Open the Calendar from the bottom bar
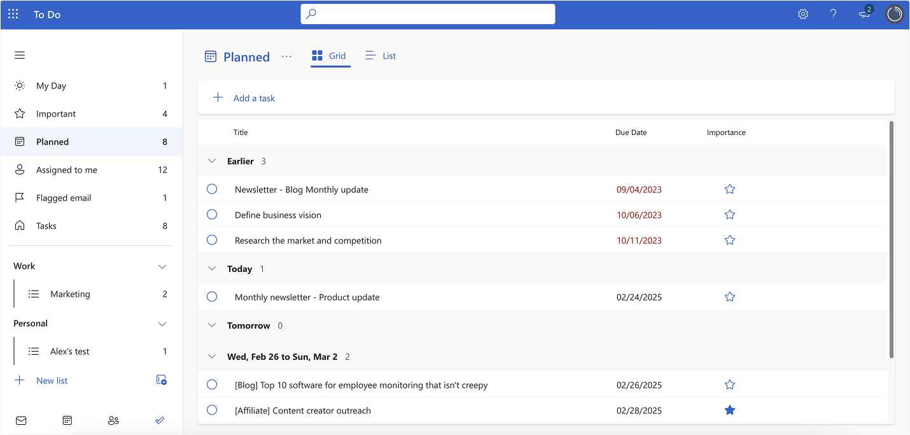910x435 pixels. click(67, 420)
